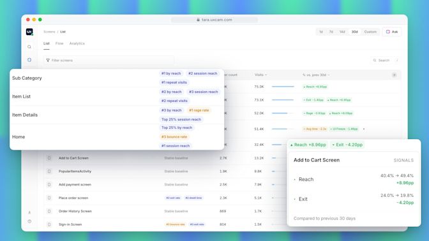Switch to the Analytics tab
The image size is (429, 241).
[77, 43]
